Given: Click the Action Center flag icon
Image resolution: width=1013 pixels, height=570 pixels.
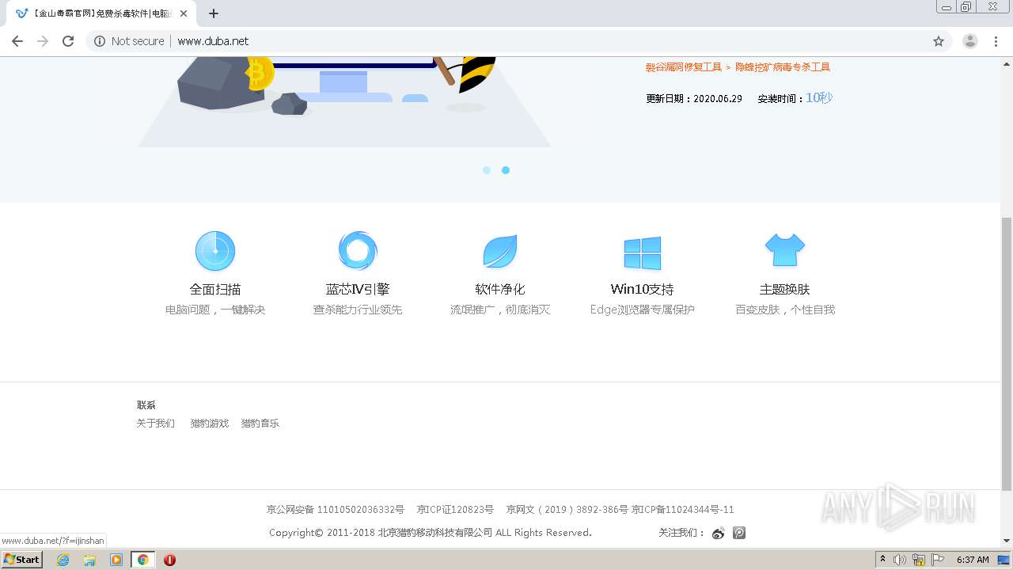Looking at the screenshot, I should (x=938, y=560).
